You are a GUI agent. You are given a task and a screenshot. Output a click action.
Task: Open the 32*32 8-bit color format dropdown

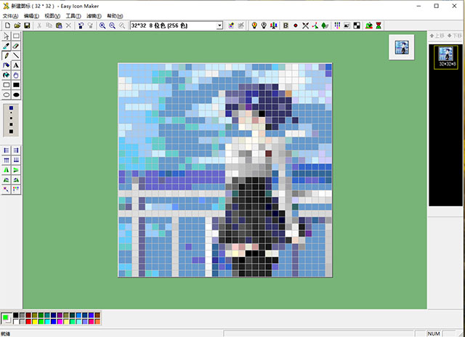point(177,25)
